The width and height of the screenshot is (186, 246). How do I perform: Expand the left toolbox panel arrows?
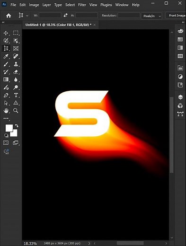click(x=3, y=22)
